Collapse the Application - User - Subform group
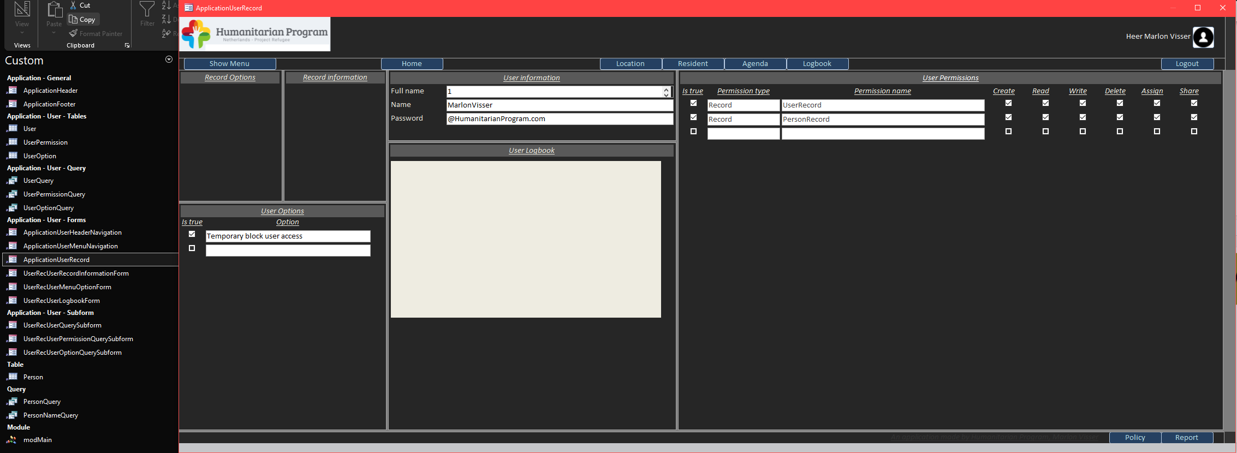Screen dimensions: 1237x453 (x=50, y=313)
